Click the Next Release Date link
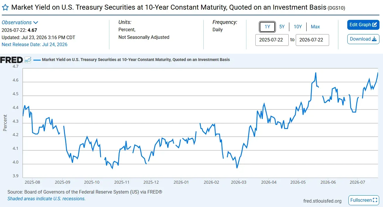This screenshot has width=383, height=207. [35, 45]
